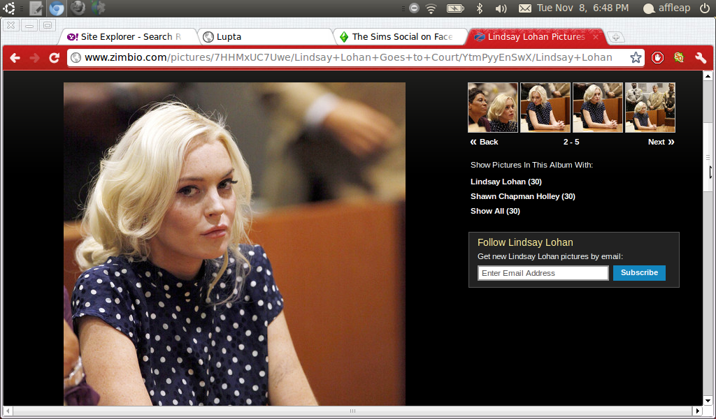Click the Back link under thumbnails
Screen dimensions: 716x419
(x=484, y=142)
